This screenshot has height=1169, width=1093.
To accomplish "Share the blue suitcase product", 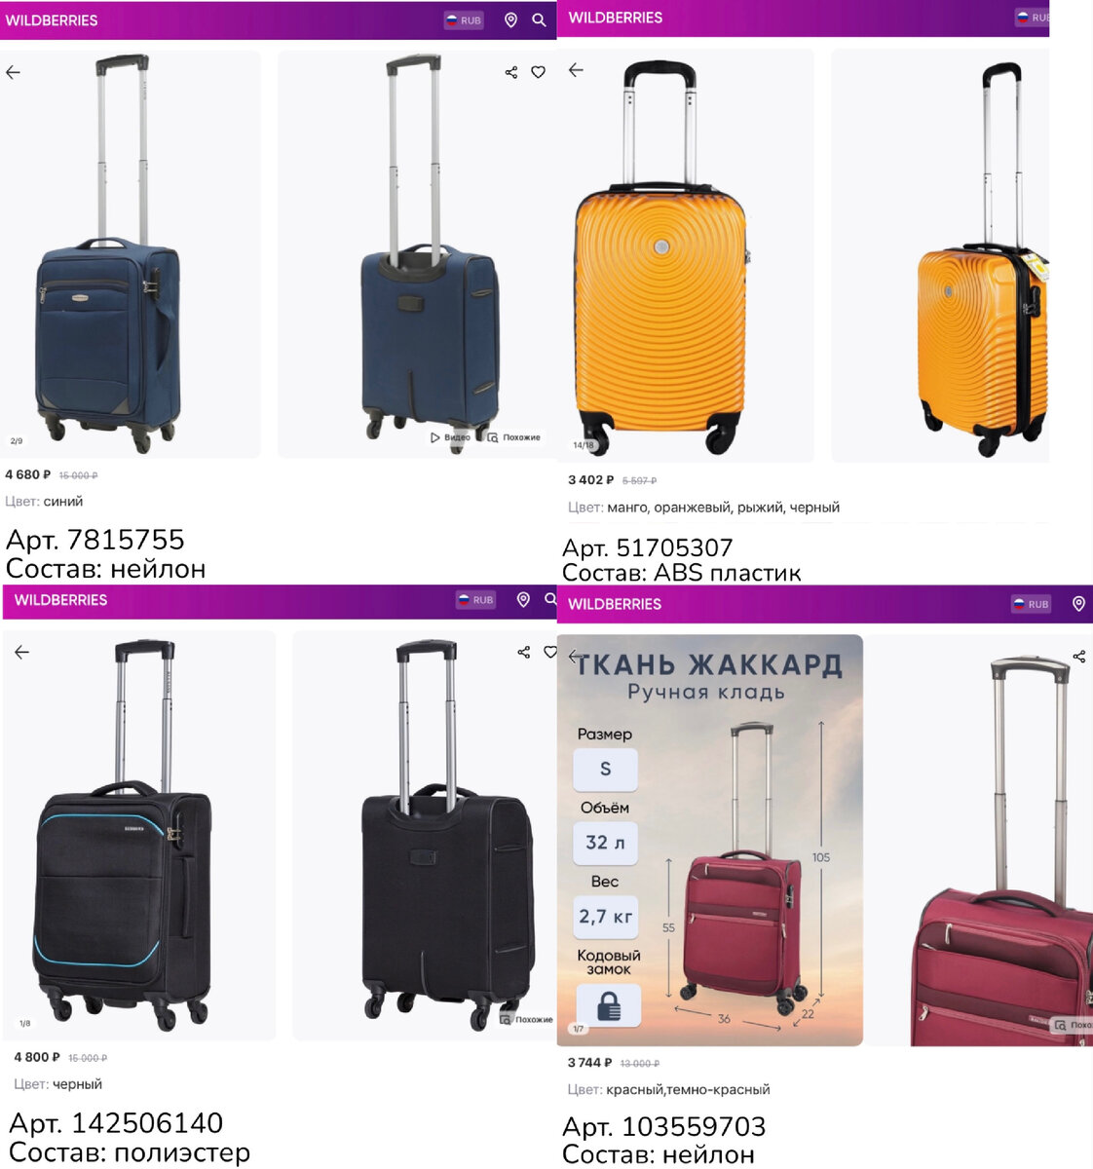I will (511, 72).
